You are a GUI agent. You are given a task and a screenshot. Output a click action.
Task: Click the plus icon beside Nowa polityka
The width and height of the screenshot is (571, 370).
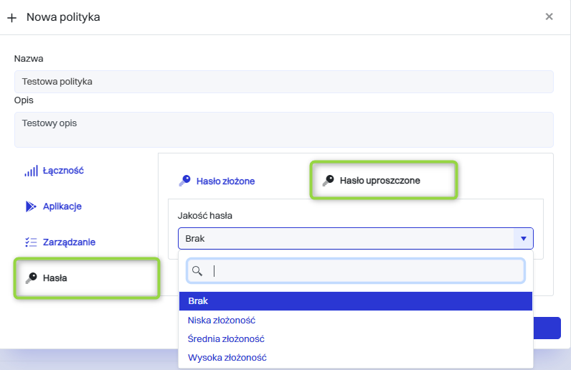(11, 17)
